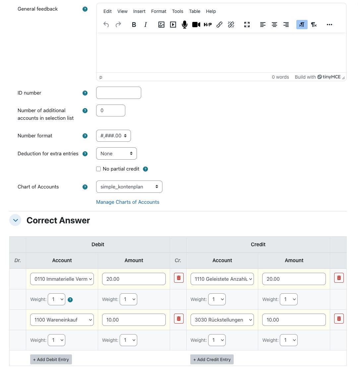Open credit account 3030 Rückstellungen dropdown

(x=222, y=320)
